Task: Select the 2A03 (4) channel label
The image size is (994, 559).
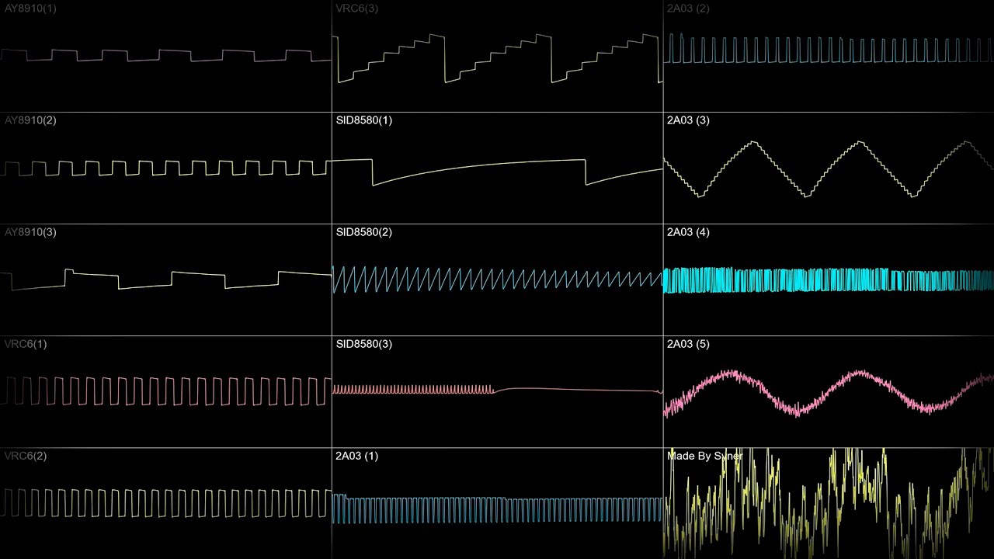Action: coord(688,232)
